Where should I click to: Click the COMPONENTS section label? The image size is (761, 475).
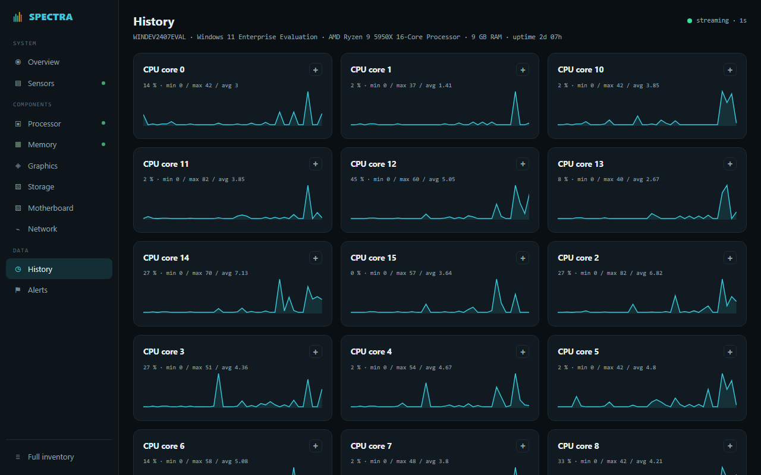33,104
